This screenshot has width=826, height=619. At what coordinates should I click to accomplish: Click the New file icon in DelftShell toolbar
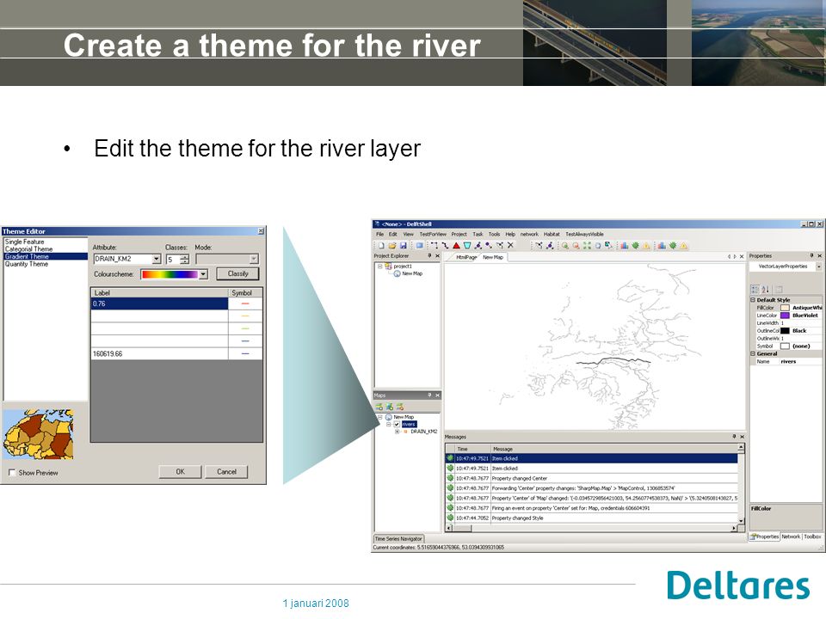[x=381, y=245]
